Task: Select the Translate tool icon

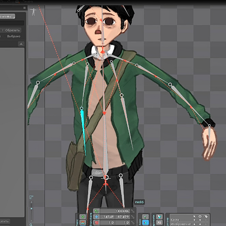Action: pos(96,217)
